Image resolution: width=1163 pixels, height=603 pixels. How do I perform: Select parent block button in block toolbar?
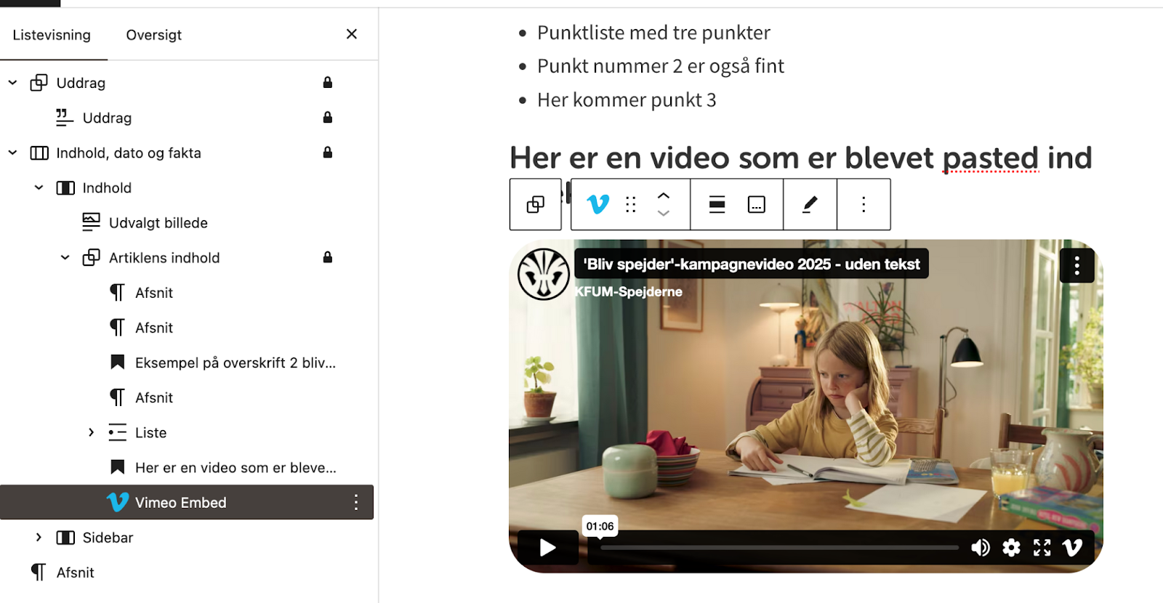click(536, 204)
